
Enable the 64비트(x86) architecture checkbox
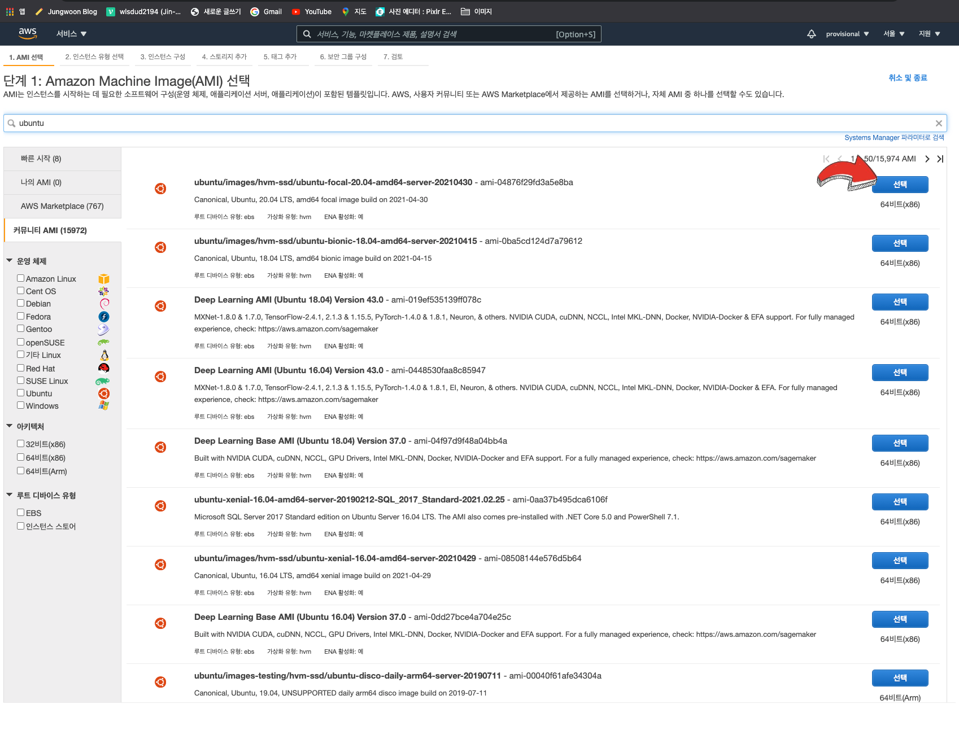point(20,457)
